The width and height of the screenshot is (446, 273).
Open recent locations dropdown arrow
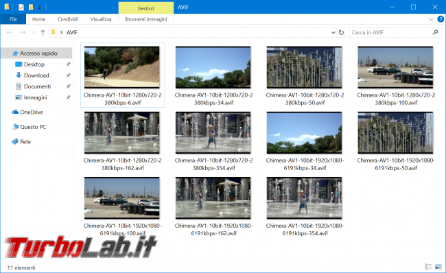click(34, 32)
